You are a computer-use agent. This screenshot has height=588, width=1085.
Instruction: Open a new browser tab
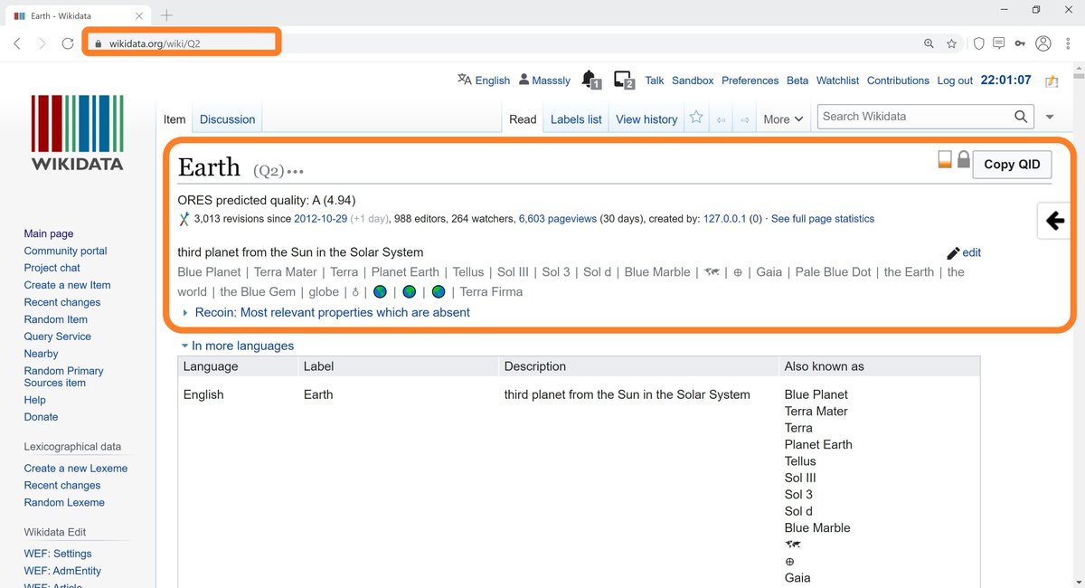pyautogui.click(x=167, y=15)
